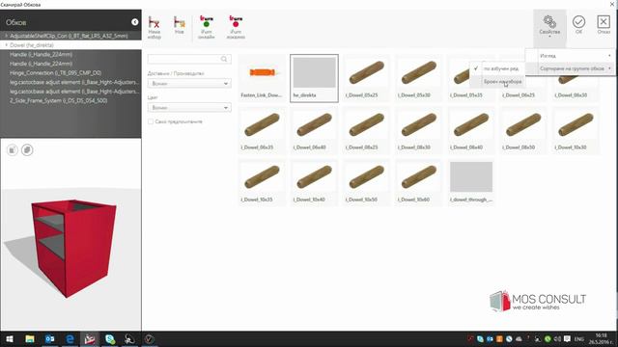Click the iFurn icon with red dot
This screenshot has width=618, height=347.
[x=236, y=27]
